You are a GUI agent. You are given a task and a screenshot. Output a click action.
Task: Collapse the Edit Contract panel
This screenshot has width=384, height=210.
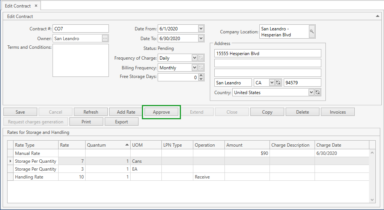pos(377,16)
